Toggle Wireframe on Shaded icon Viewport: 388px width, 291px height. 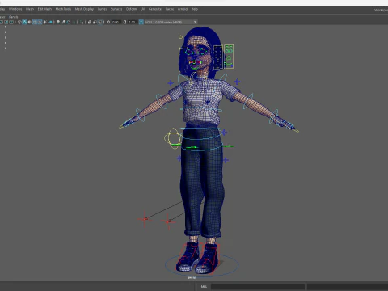coord(35,22)
